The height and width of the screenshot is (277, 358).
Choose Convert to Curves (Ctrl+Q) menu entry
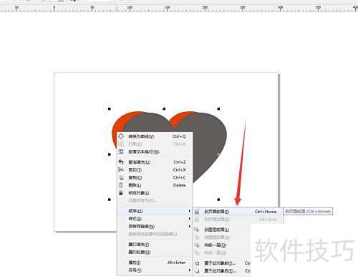click(155, 136)
